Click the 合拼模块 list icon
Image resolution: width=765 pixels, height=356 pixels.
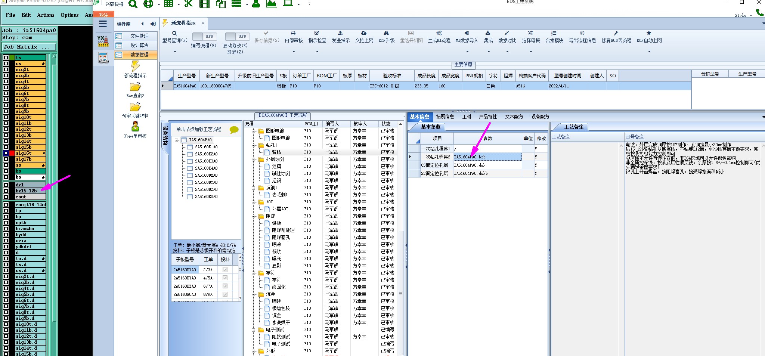[x=554, y=33]
